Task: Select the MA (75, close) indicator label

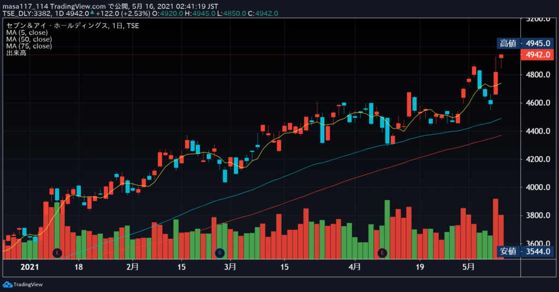Action: tap(29, 46)
